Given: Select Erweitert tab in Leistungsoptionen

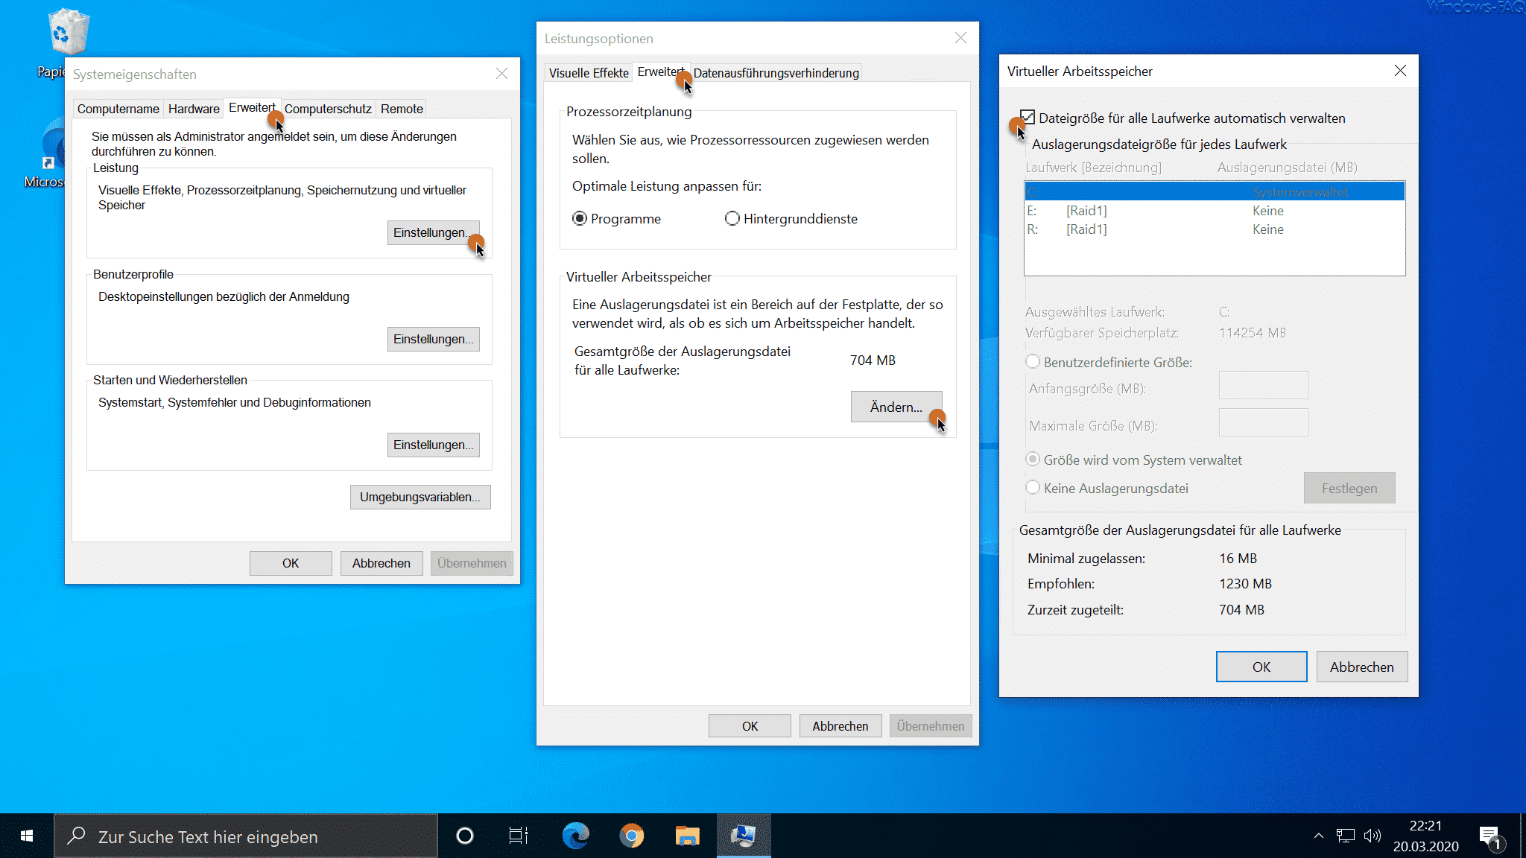Looking at the screenshot, I should click(661, 71).
